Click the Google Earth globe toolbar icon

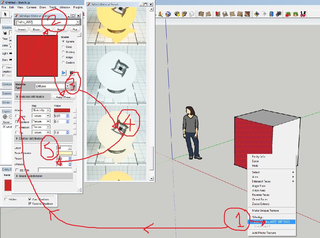pyautogui.click(x=168, y=14)
